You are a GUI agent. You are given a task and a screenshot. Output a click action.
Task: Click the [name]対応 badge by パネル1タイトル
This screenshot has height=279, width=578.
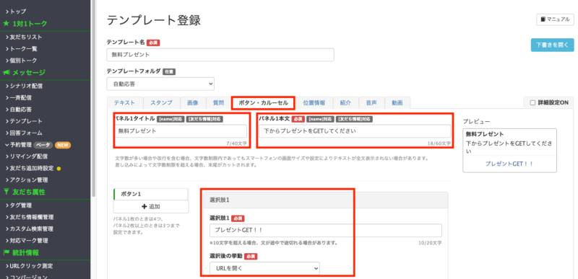171,119
